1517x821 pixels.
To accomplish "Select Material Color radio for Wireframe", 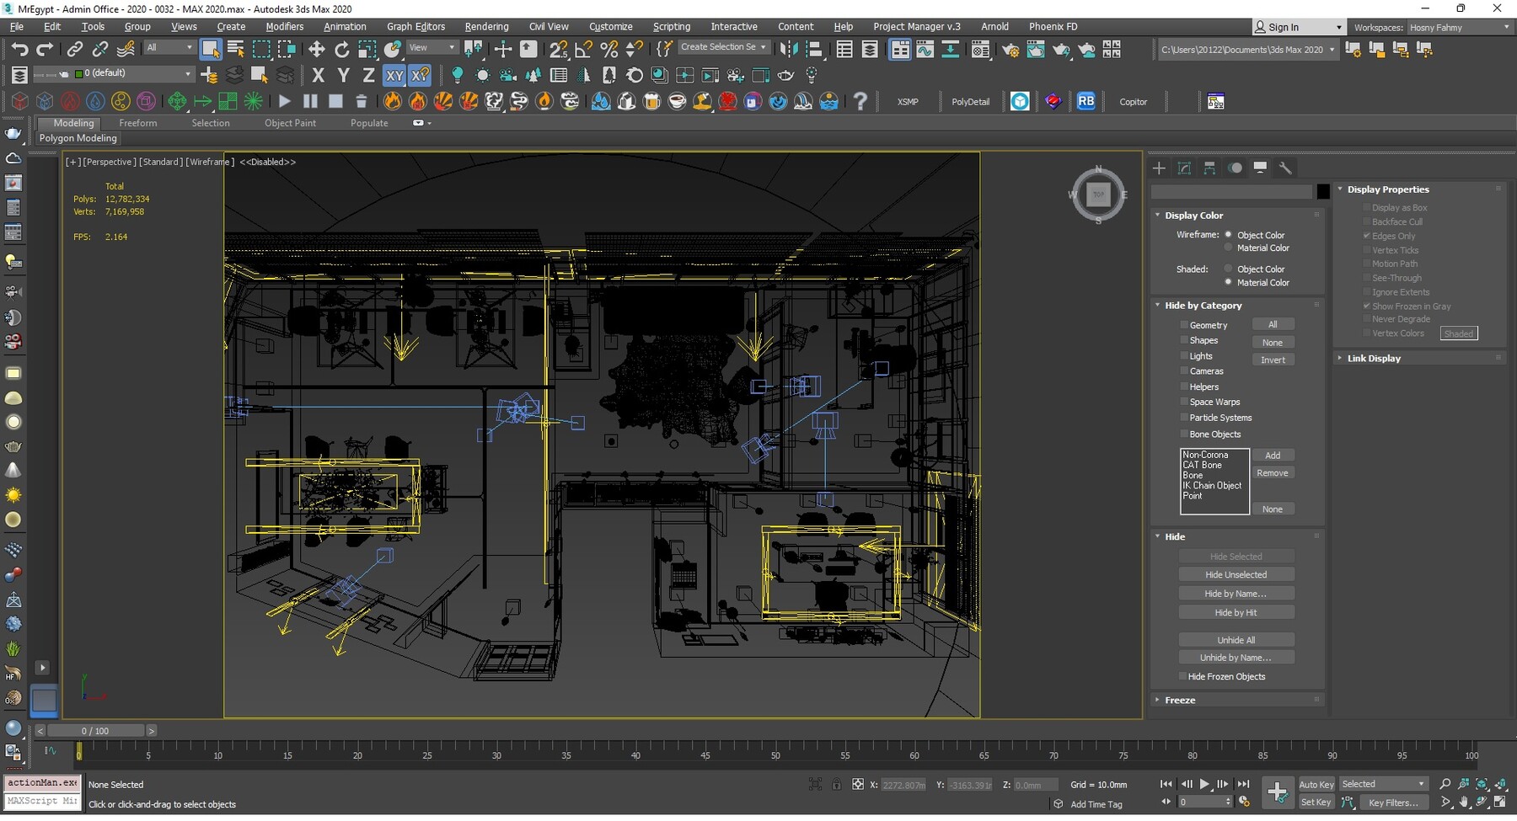I will pos(1228,248).
